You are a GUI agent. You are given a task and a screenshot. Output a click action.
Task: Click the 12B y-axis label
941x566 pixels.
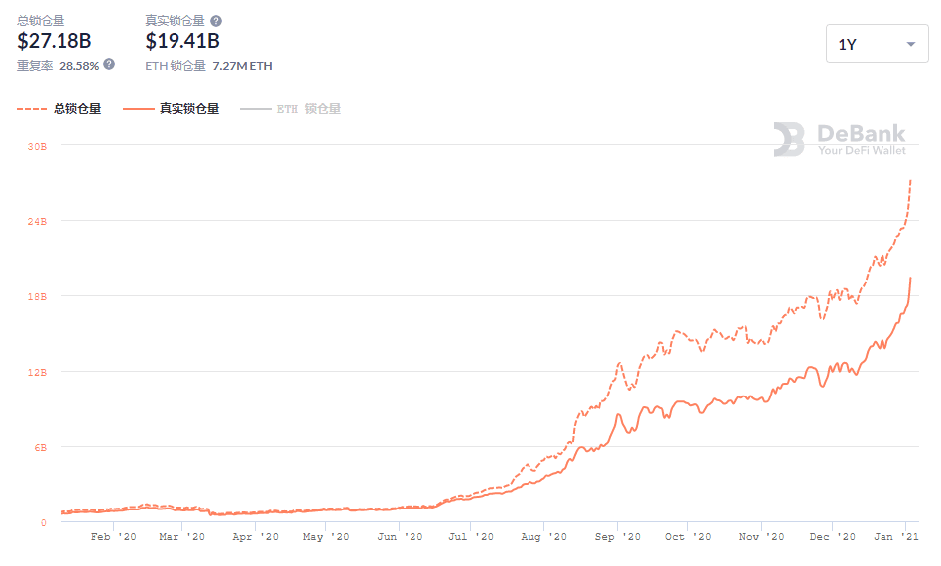[x=37, y=372]
